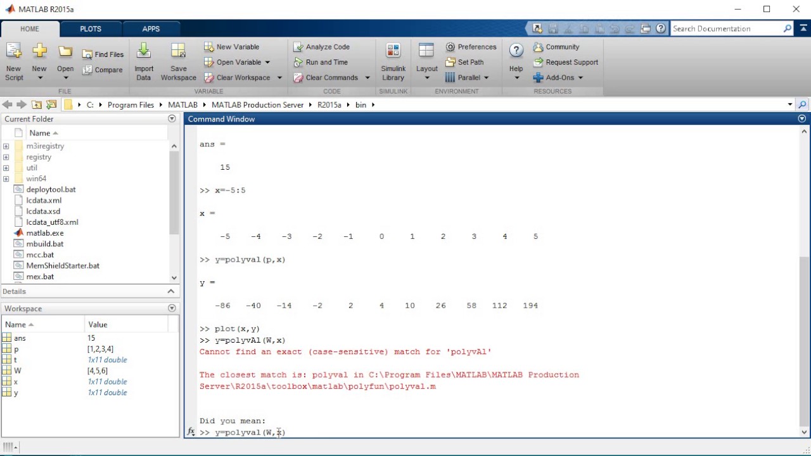Select deploytool.bat file
Image resolution: width=811 pixels, height=456 pixels.
pyautogui.click(x=51, y=189)
